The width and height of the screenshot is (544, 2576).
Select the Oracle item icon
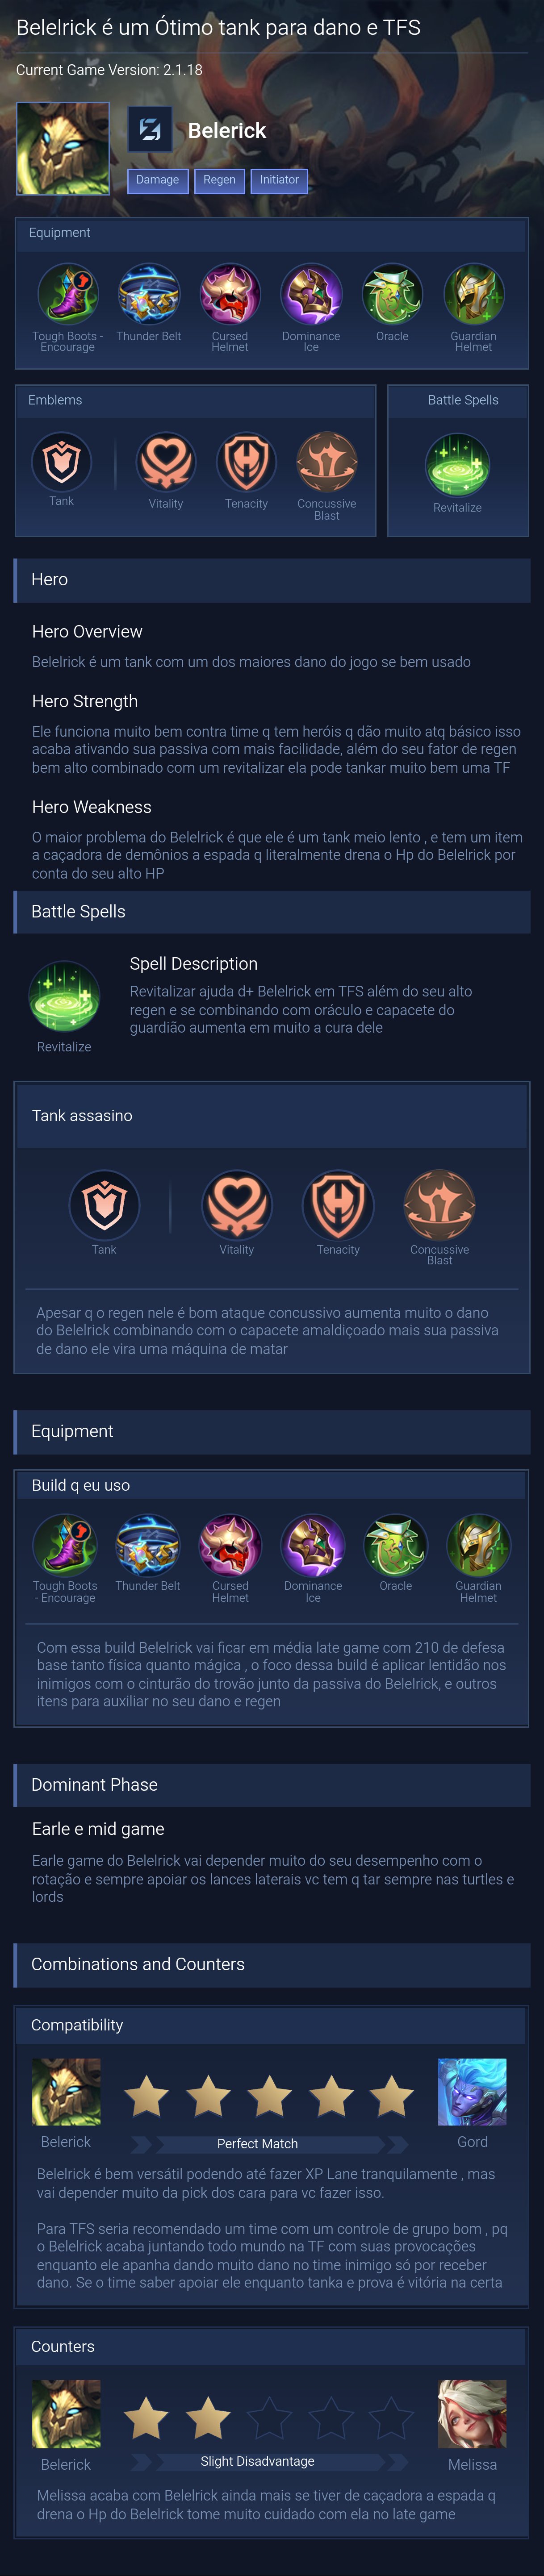tap(392, 294)
